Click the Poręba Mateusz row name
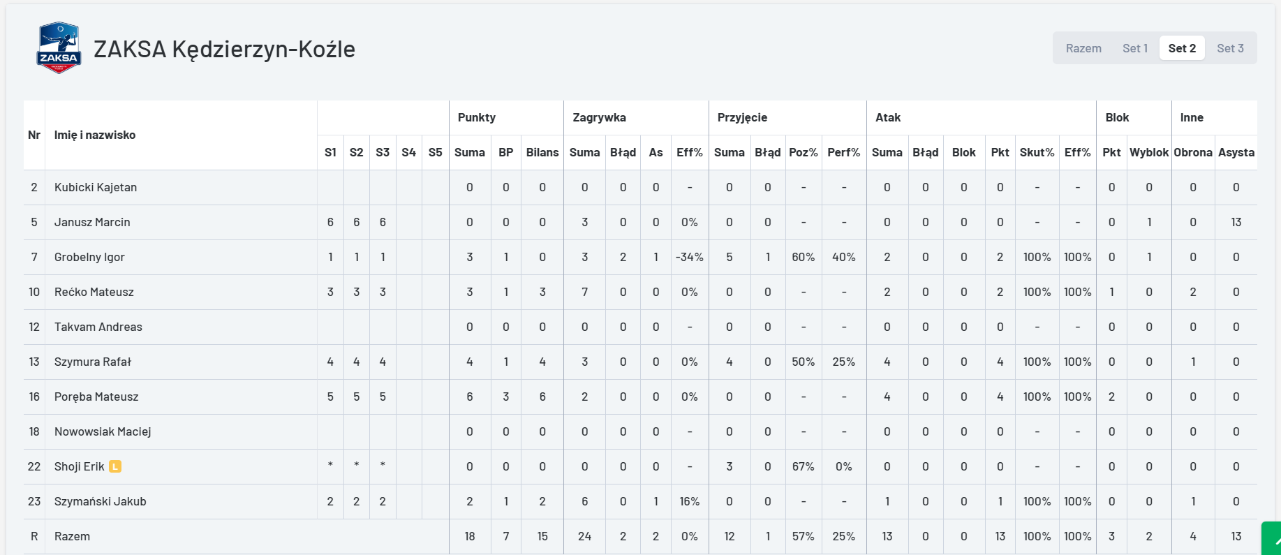The width and height of the screenshot is (1281, 555). (x=96, y=397)
